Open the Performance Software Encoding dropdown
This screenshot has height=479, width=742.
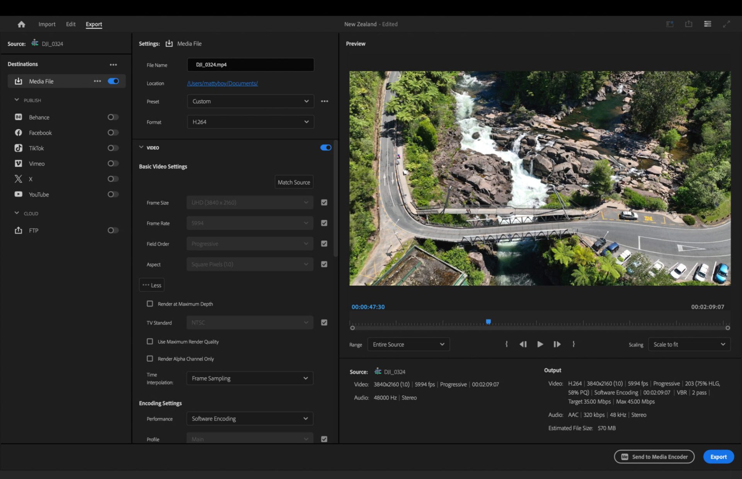pyautogui.click(x=250, y=418)
